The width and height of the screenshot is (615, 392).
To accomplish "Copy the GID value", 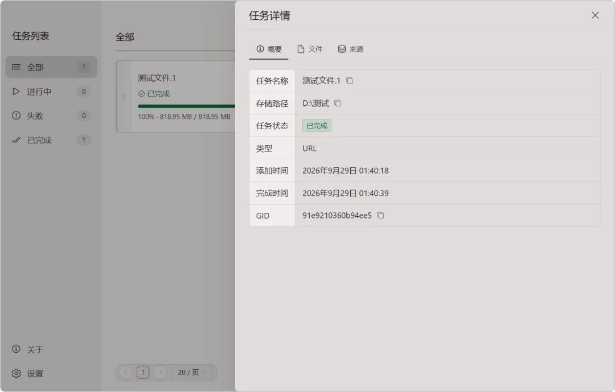I will click(380, 215).
